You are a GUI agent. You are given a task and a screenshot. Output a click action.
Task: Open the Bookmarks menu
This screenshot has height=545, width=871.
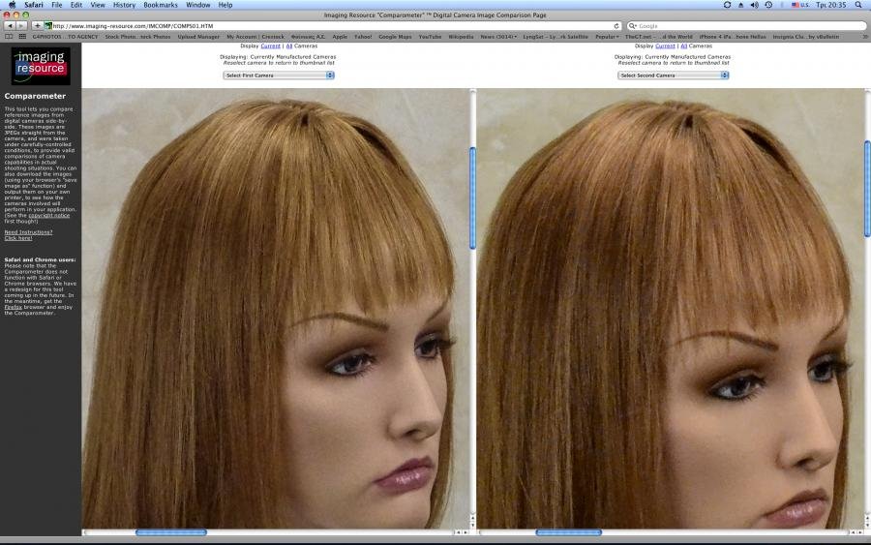161,5
